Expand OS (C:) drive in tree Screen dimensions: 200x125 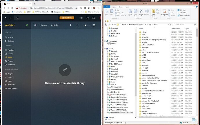108,84
